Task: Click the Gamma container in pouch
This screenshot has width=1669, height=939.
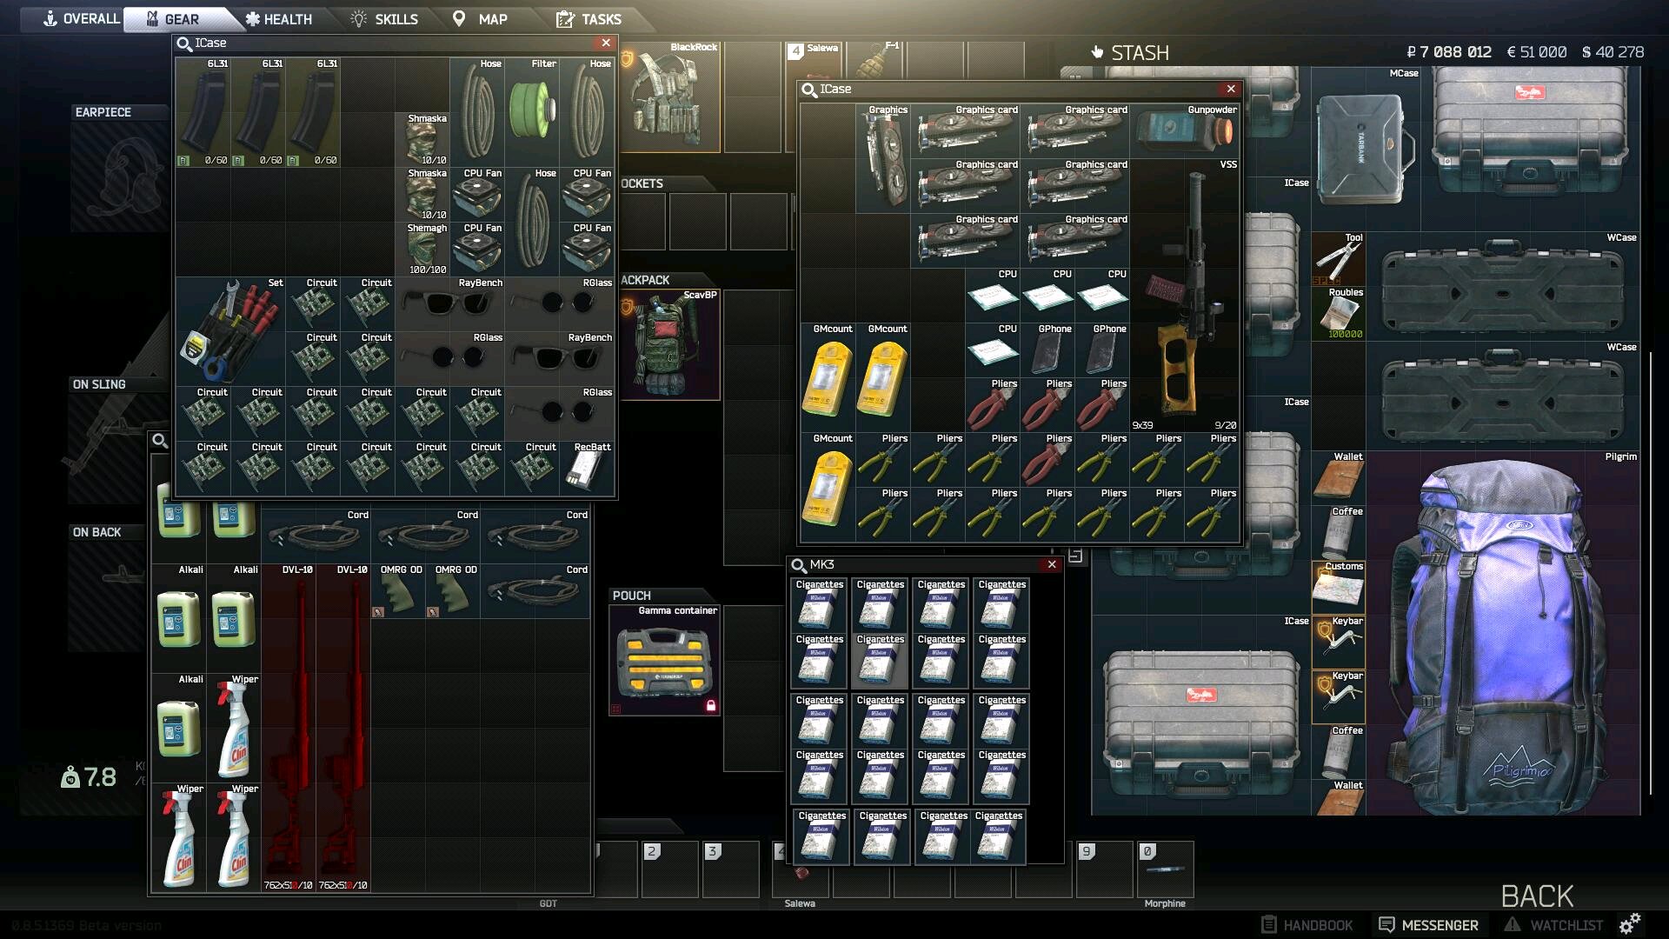Action: 664,661
